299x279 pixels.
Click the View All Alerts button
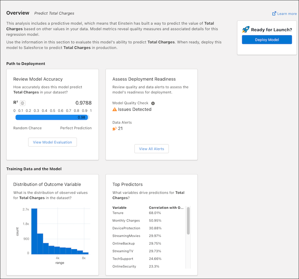(x=151, y=149)
